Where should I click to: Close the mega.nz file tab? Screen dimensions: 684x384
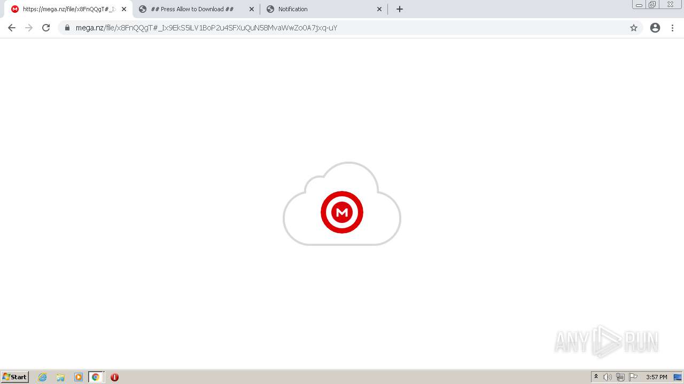(124, 9)
